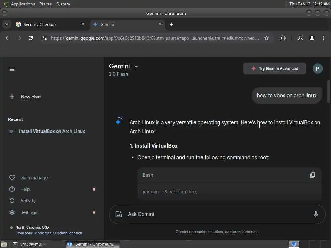The image size is (331, 248).
Task: Click the Recent section label
Action: pyautogui.click(x=16, y=119)
